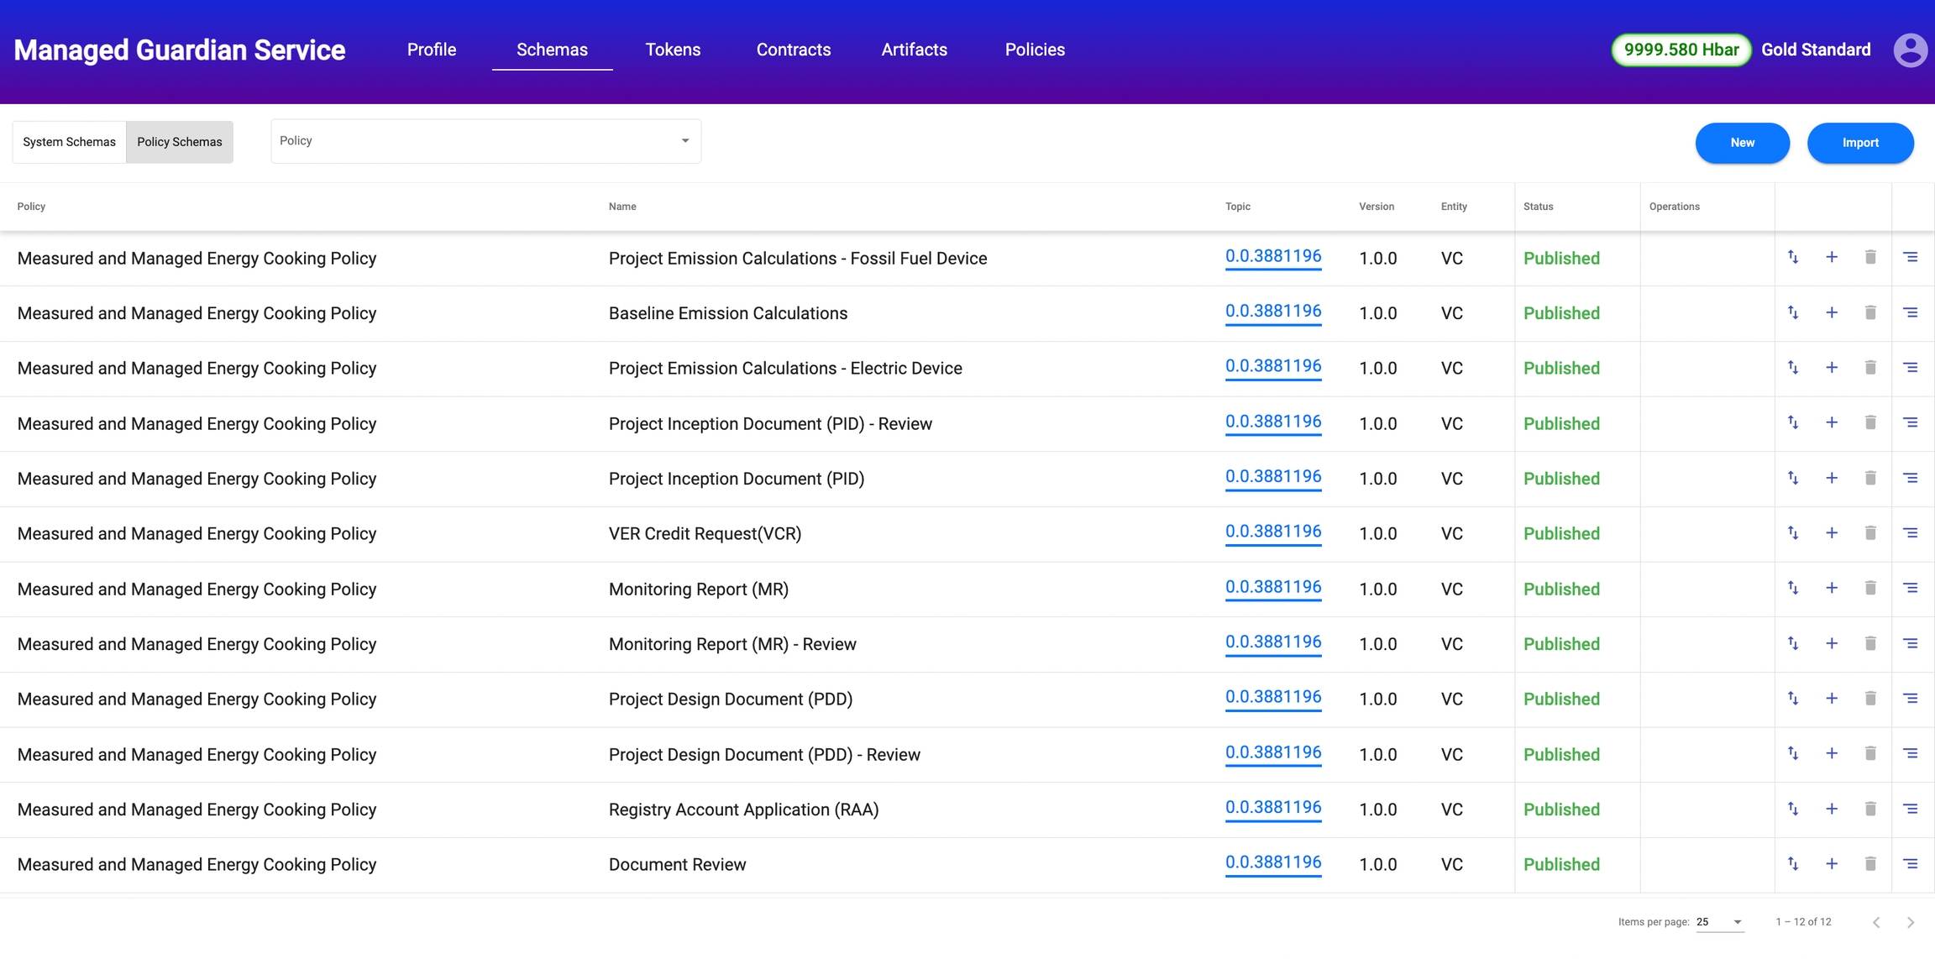Viewport: 1935px width, 959px height.
Task: Click the Import button
Action: [1859, 143]
